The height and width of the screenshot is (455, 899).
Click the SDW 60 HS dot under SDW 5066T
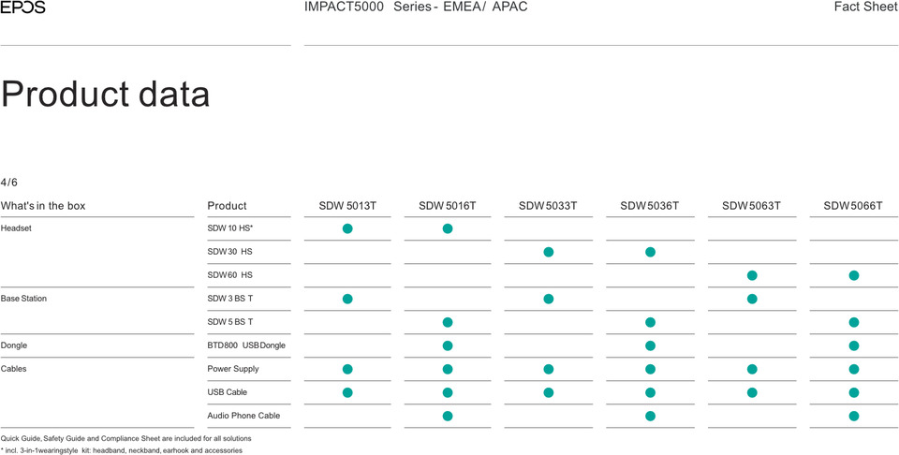853,275
